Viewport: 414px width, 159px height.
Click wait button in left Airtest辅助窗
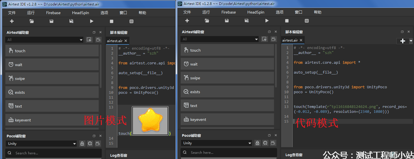pyautogui.click(x=52, y=65)
